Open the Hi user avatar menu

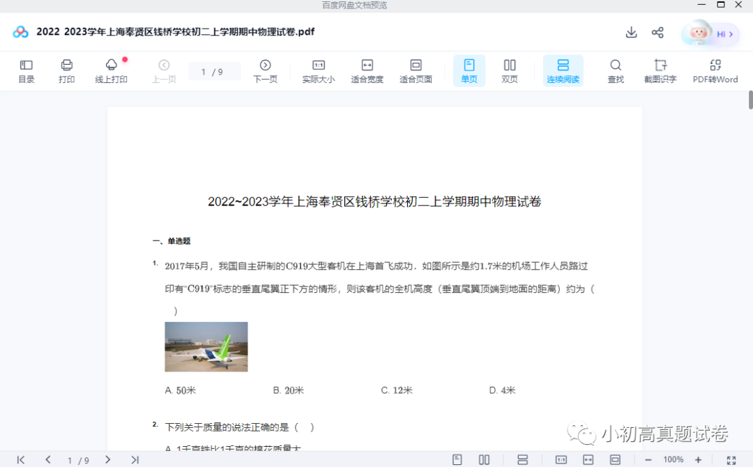coord(710,33)
